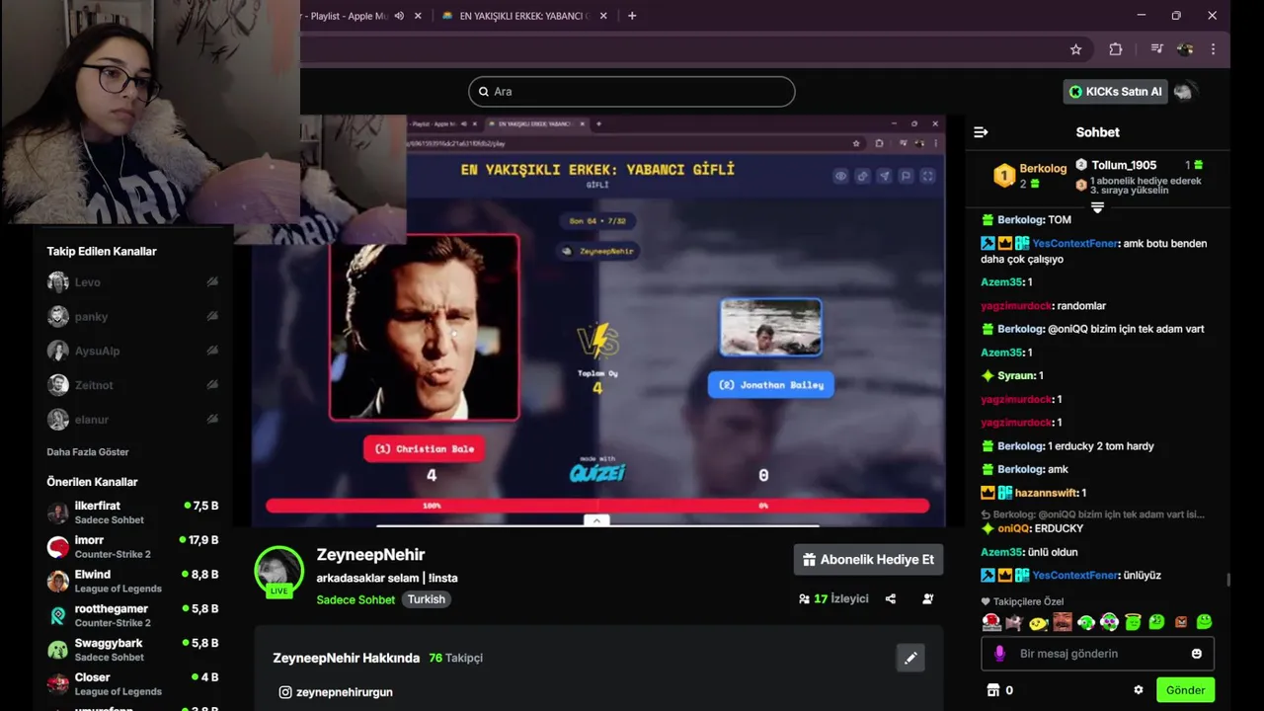Click username hazannswift in chat

click(1047, 493)
